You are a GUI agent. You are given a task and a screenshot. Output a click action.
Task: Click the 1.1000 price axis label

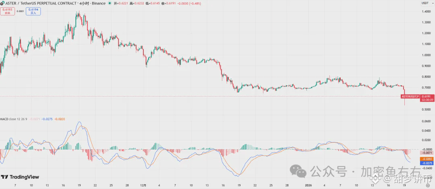pyautogui.click(x=426, y=44)
